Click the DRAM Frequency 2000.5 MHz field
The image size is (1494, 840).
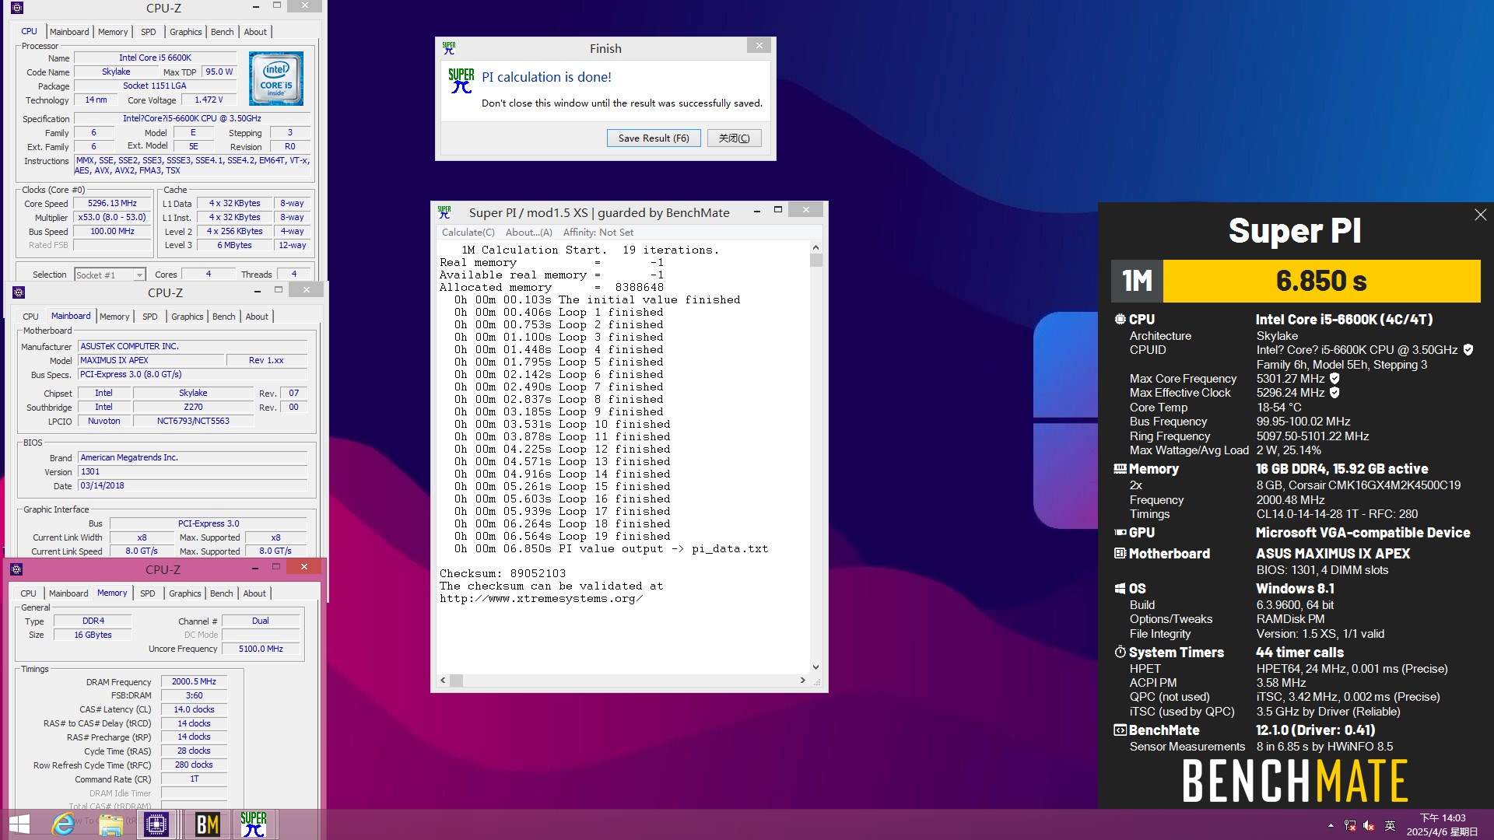coord(194,682)
